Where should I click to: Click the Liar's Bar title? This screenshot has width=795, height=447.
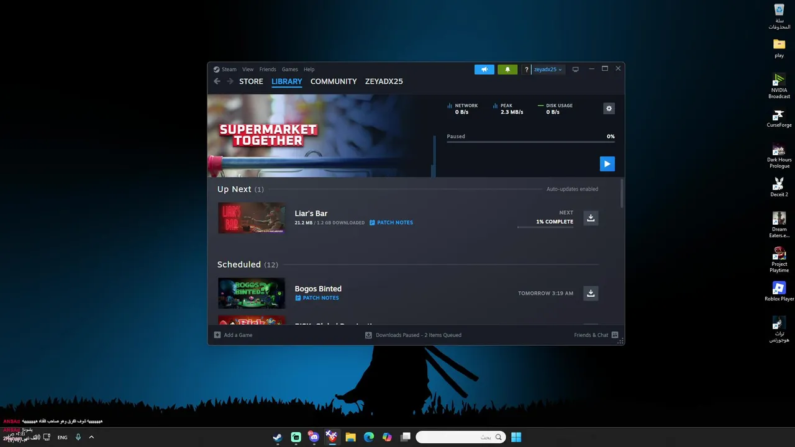(311, 214)
